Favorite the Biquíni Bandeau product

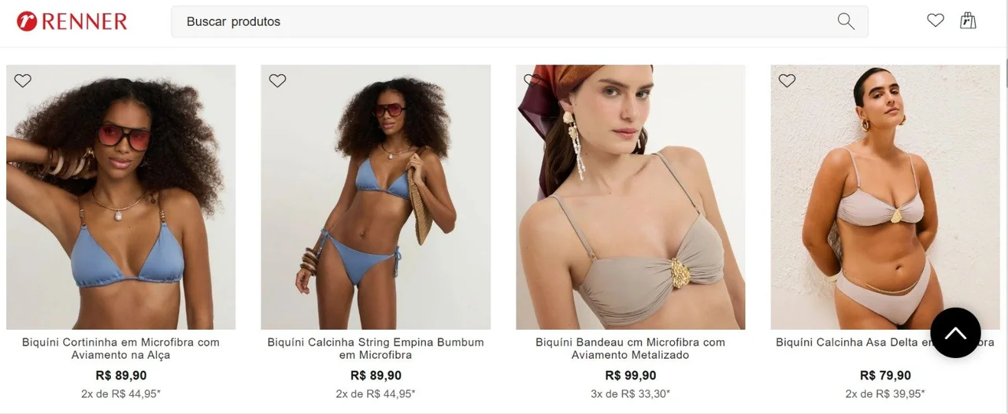[x=532, y=80]
